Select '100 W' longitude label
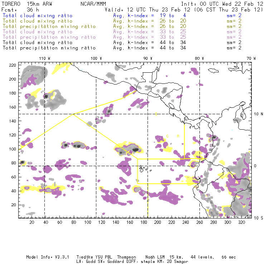 (96, 58)
